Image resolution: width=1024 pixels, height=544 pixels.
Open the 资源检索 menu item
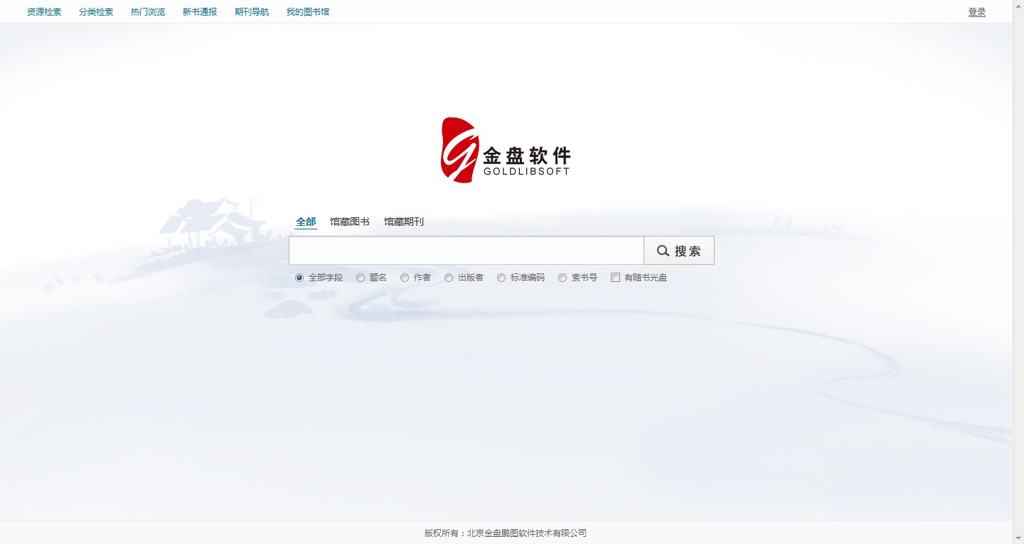click(44, 12)
